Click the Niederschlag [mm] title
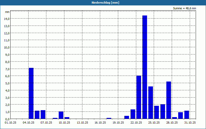The image size is (206, 129). (x=105, y=3)
